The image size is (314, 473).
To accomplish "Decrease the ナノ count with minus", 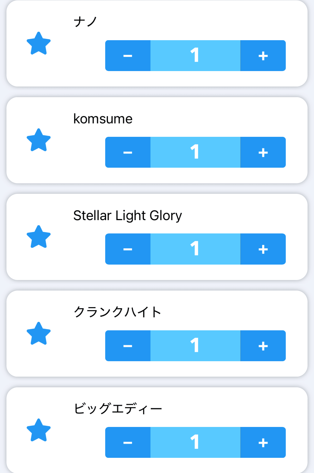I will tap(128, 56).
